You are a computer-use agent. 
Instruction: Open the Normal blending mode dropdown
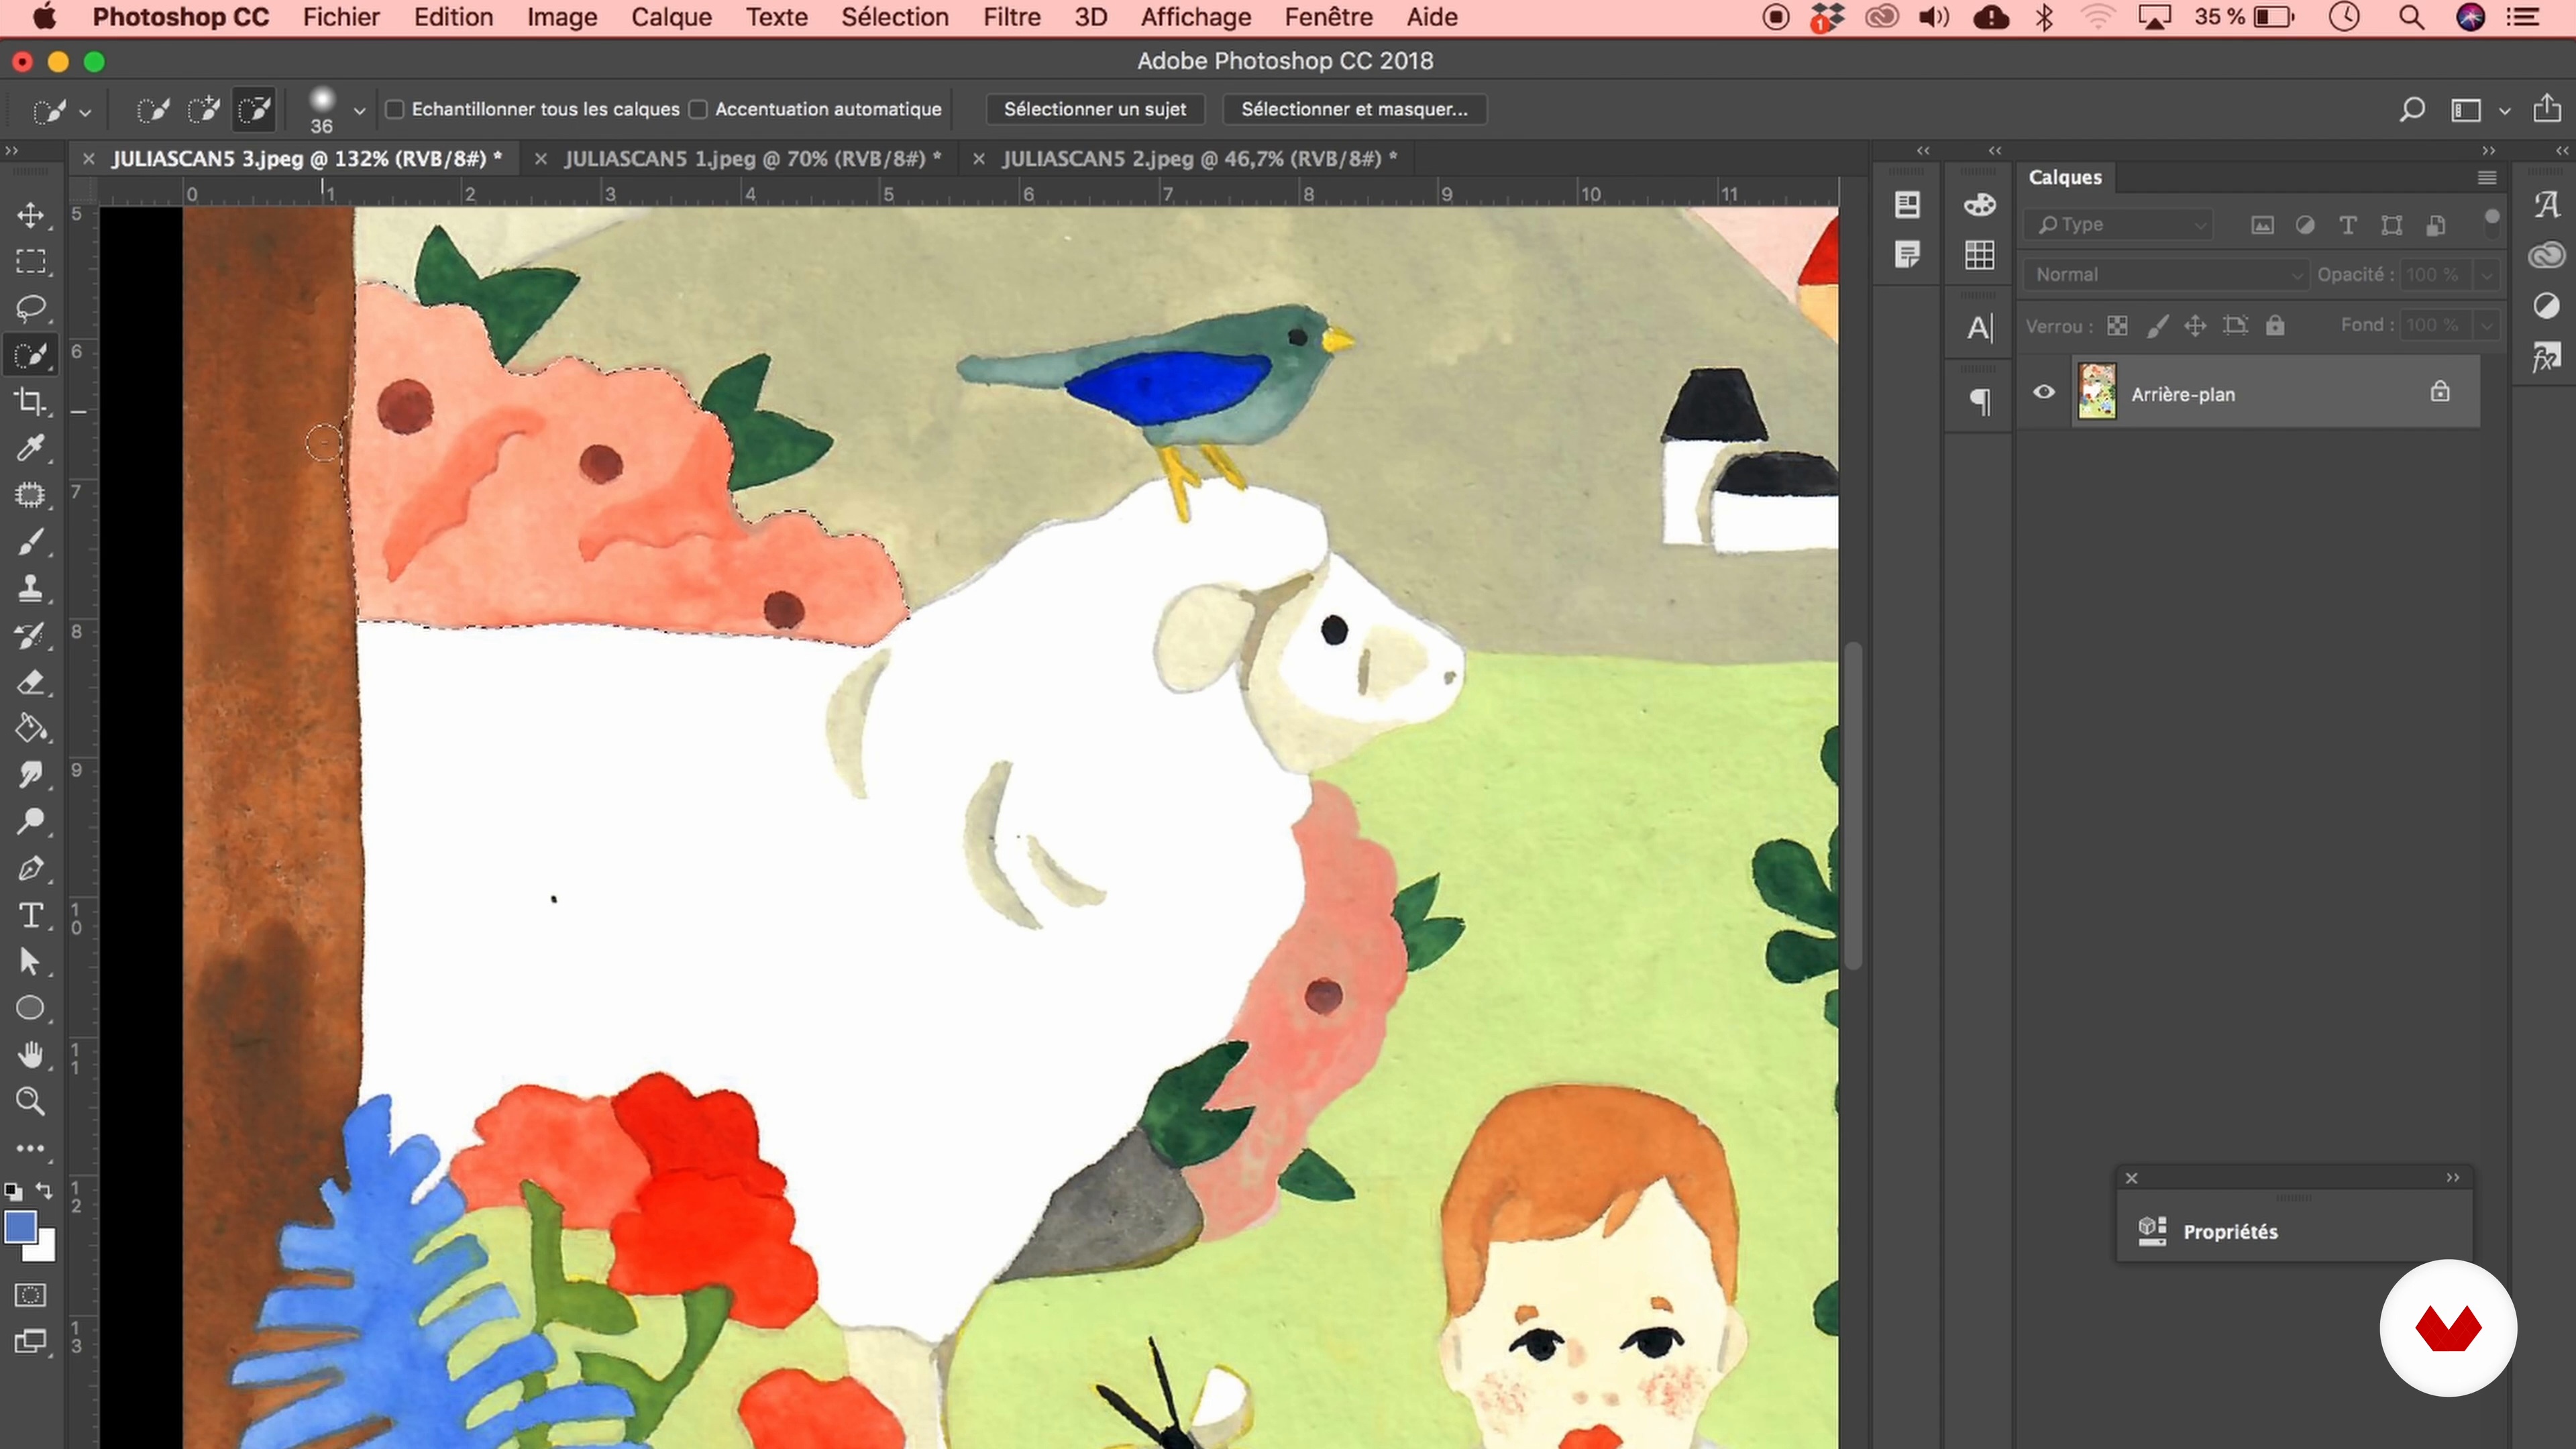(x=2166, y=274)
